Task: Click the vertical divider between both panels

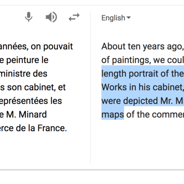Action: coord(90,87)
